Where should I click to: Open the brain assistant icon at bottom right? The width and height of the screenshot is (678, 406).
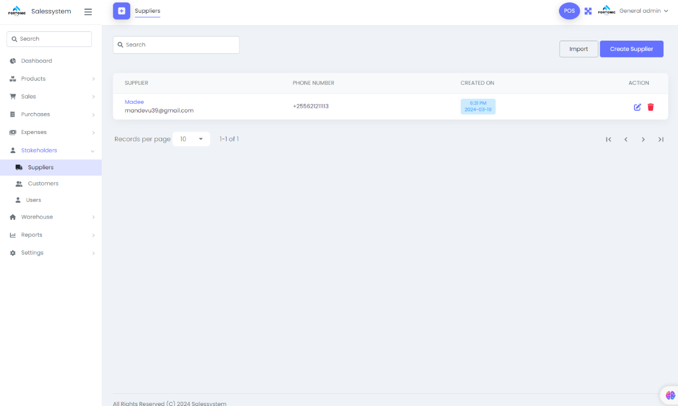click(x=670, y=395)
